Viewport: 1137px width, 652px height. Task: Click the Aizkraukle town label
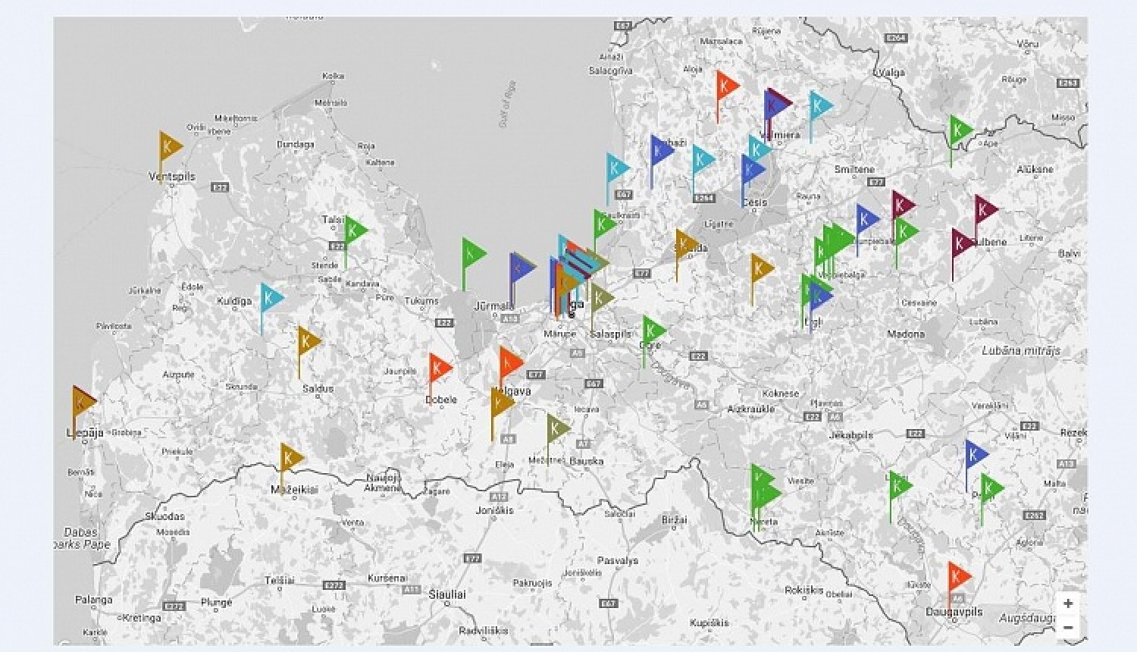tap(751, 409)
